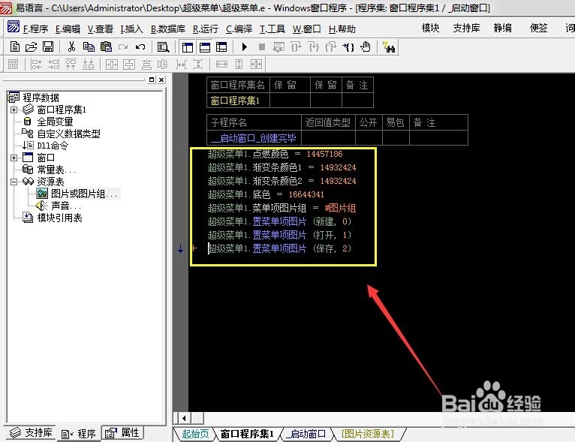Close the left side panel
This screenshot has height=442, width=575.
(161, 80)
